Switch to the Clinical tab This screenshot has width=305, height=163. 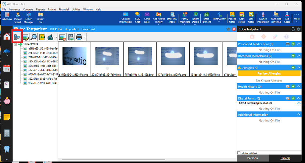coord(285,158)
